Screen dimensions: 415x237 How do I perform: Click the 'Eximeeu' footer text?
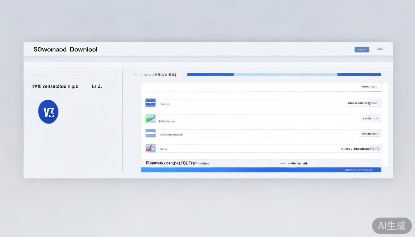coord(177,163)
